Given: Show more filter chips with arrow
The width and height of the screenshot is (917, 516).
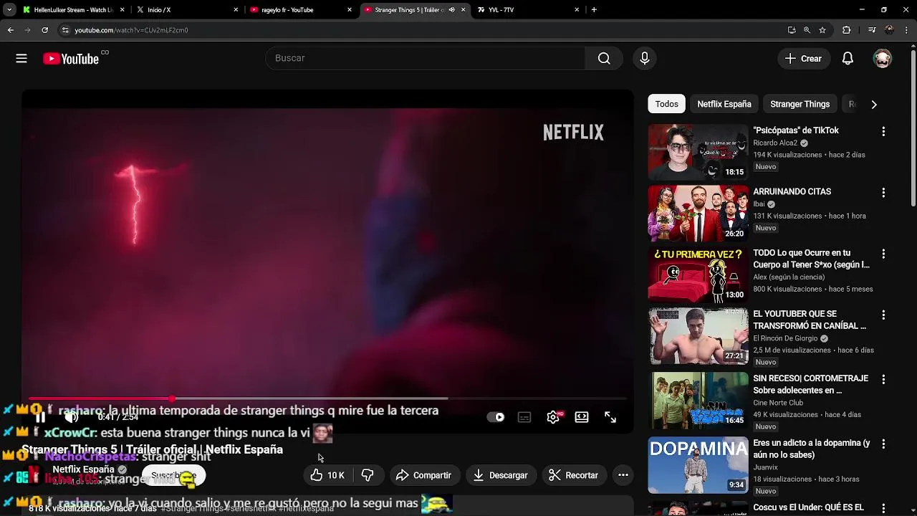Looking at the screenshot, I should pyautogui.click(x=874, y=104).
